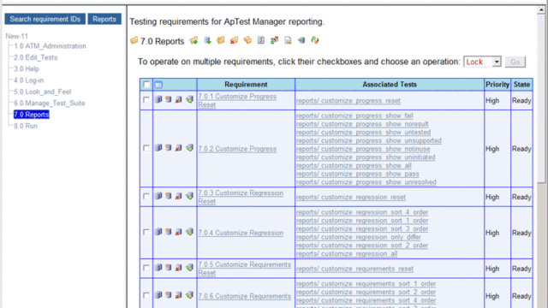Check the box for 7.0.5 Customize Requirements Reset
548x308 pixels.
pyautogui.click(x=146, y=268)
